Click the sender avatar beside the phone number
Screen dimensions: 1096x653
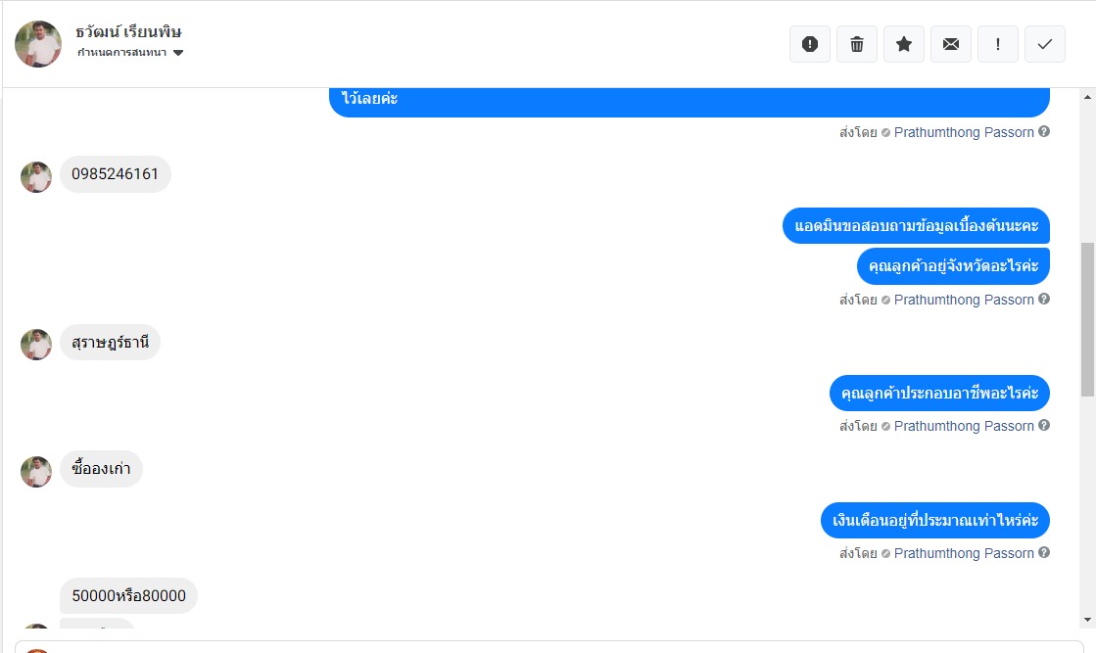click(x=36, y=177)
